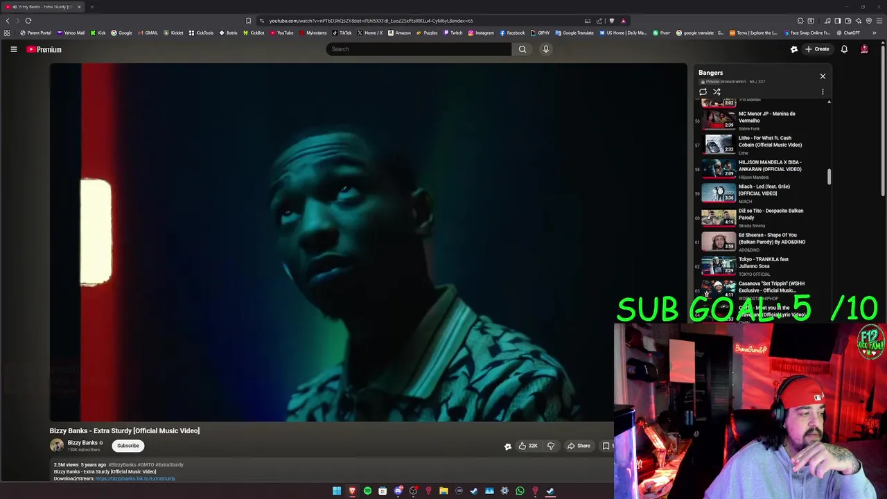Screen dimensions: 887x499
Task: Reload the page
Action: (x=28, y=21)
